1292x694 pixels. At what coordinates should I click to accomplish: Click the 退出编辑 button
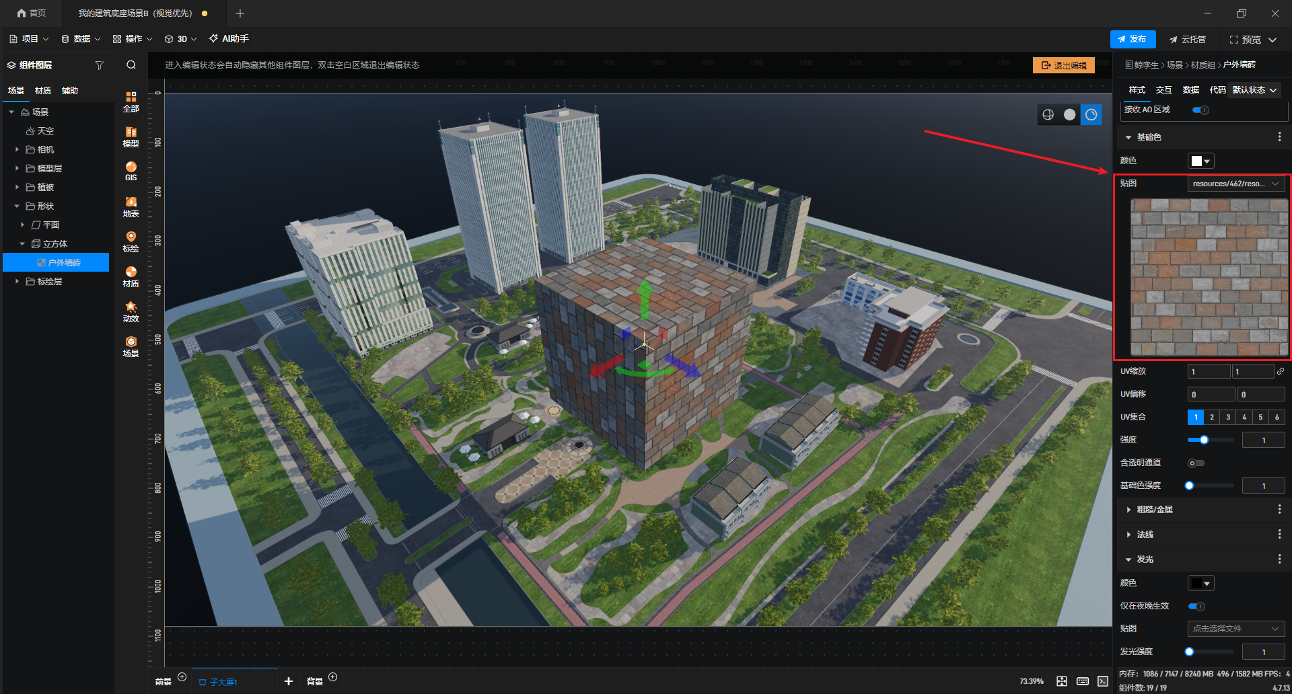click(1064, 65)
